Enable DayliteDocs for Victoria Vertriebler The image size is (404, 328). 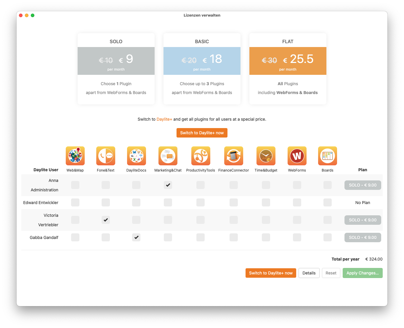[x=136, y=220]
